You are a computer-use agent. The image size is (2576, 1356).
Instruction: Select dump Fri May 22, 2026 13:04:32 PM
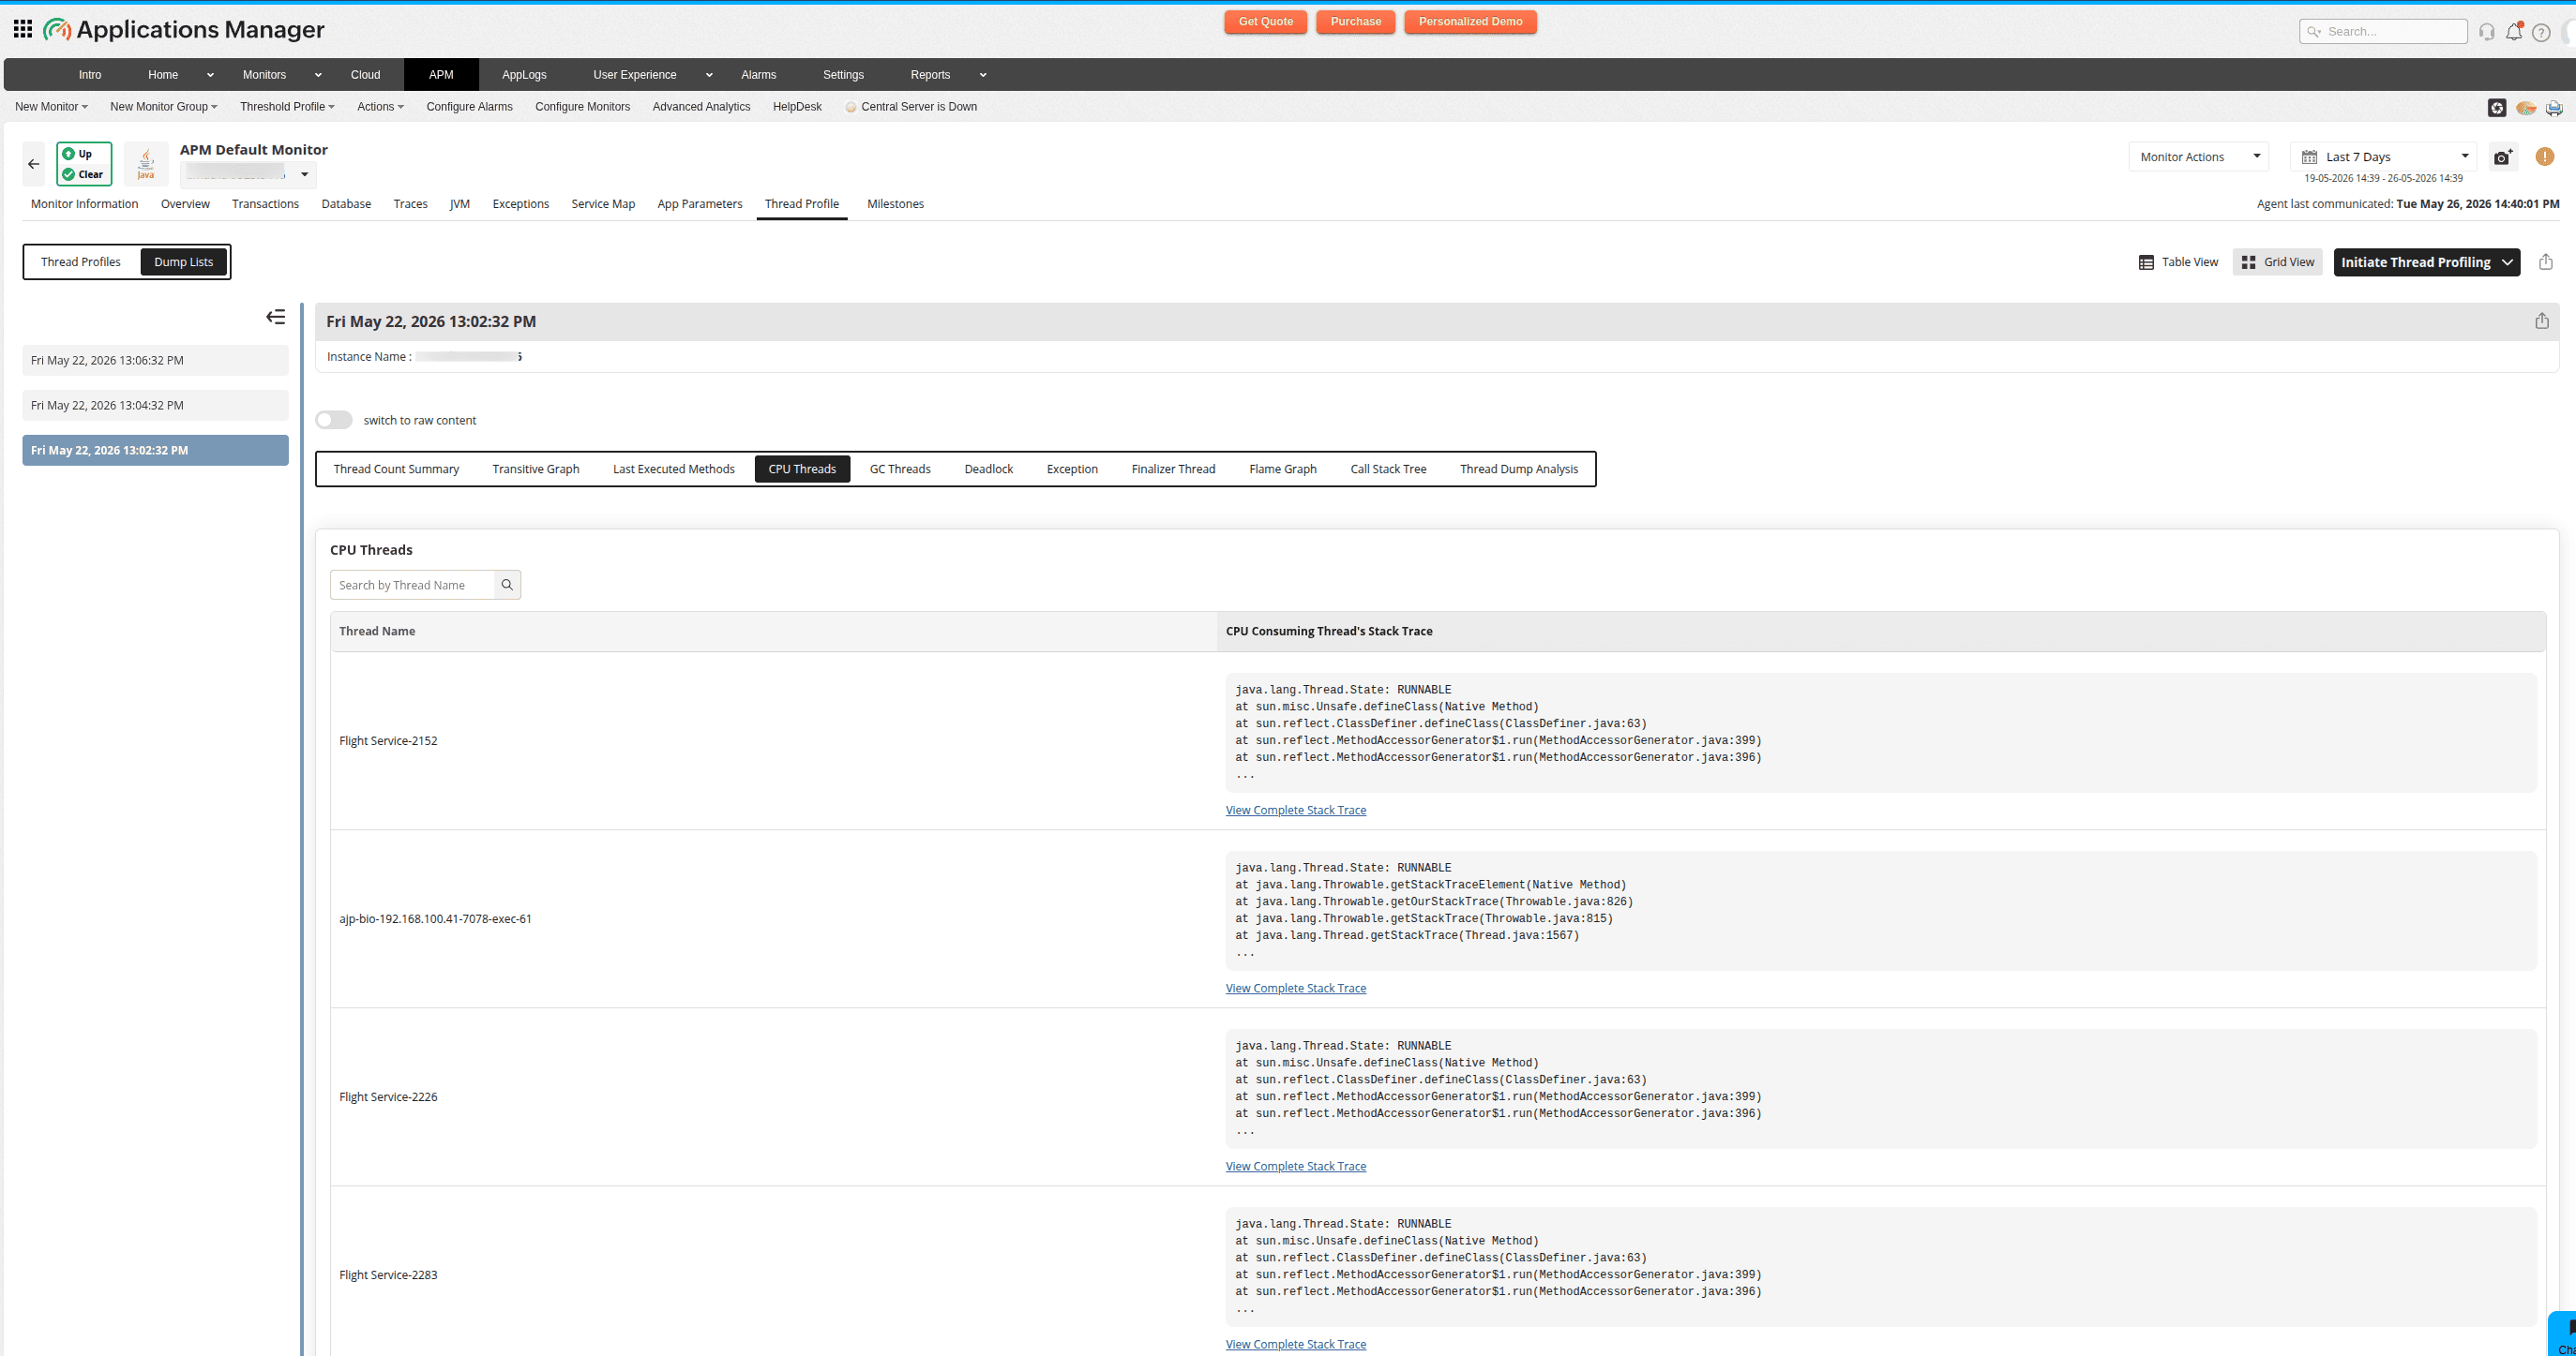(155, 406)
